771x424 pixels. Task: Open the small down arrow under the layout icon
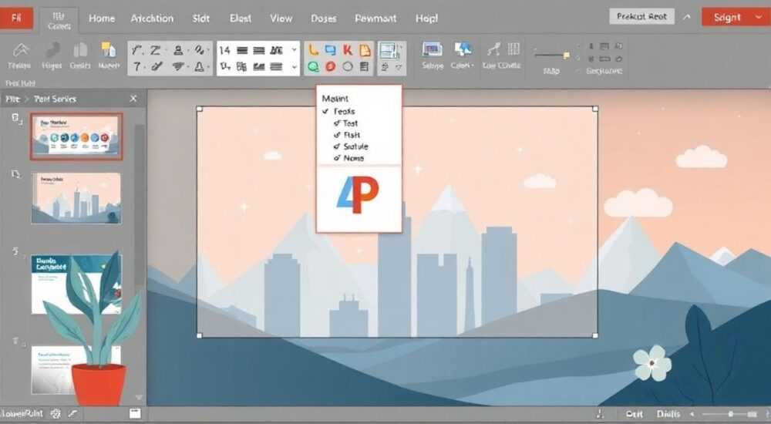coord(399,67)
